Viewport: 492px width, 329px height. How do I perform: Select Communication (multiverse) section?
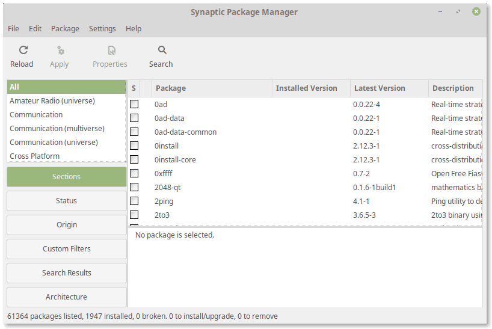coord(67,128)
